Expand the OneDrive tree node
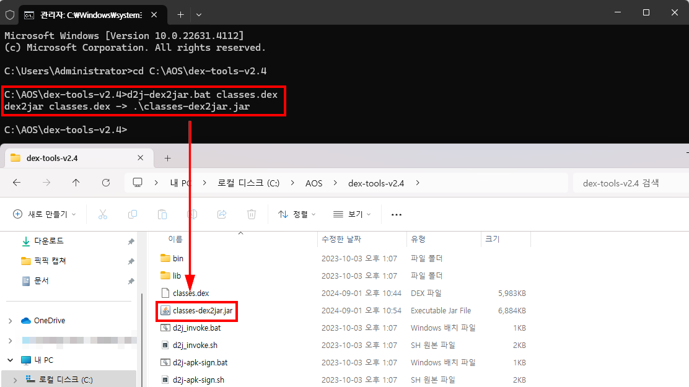The width and height of the screenshot is (689, 387). [10, 321]
